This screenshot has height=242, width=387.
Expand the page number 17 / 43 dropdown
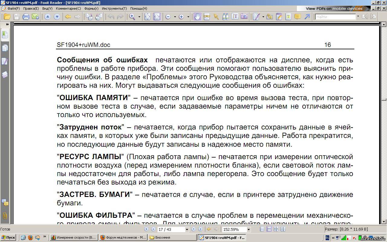pos(187,230)
